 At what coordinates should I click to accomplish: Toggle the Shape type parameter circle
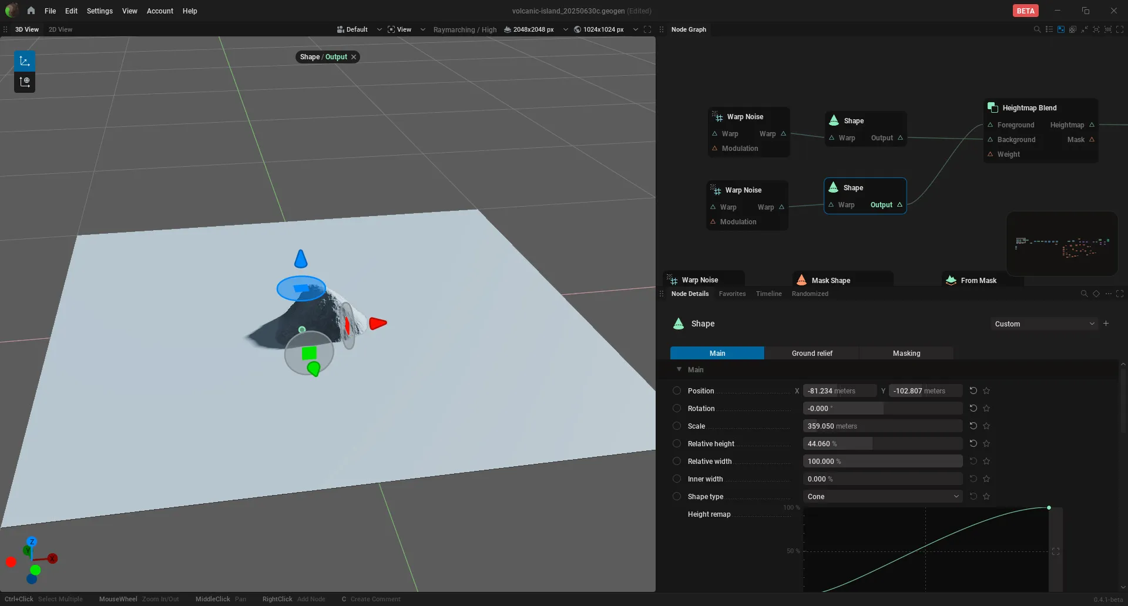(x=677, y=496)
